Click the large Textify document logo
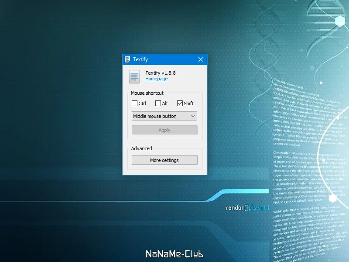 click(134, 77)
